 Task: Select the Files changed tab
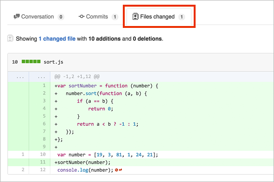159,17
